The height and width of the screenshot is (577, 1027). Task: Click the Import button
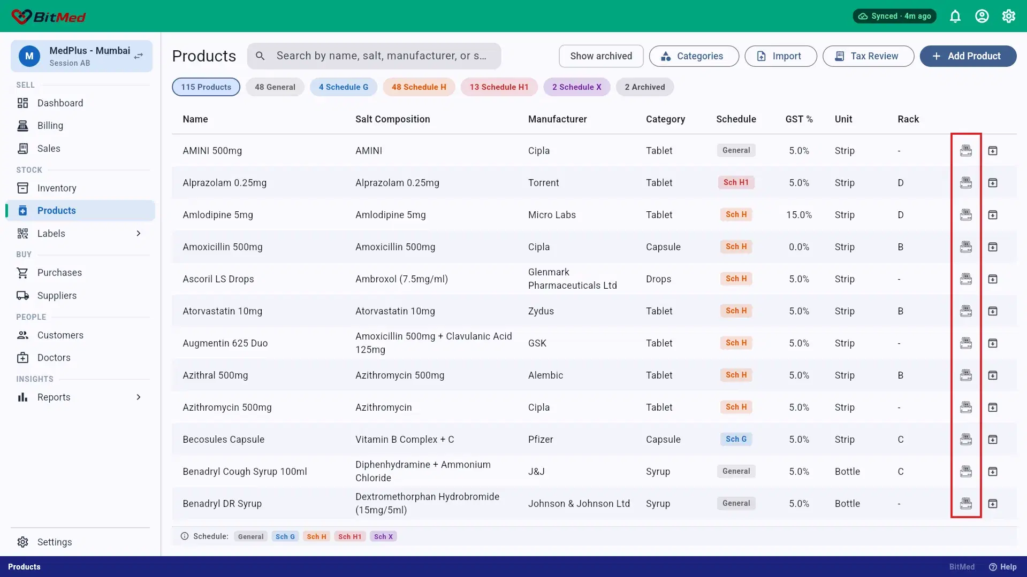pyautogui.click(x=781, y=56)
